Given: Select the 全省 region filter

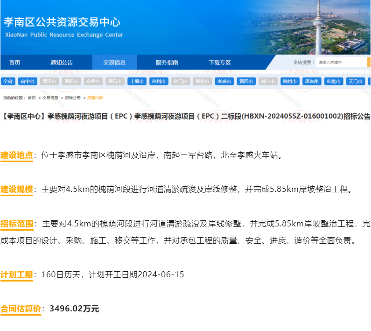Looking at the screenshot, I should pyautogui.click(x=8, y=81).
